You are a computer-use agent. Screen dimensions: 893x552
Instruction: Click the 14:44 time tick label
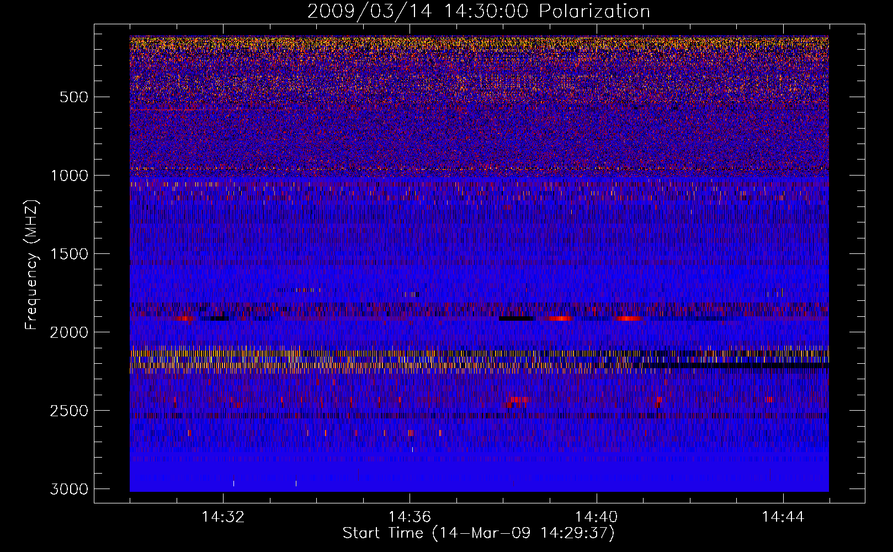point(783,517)
